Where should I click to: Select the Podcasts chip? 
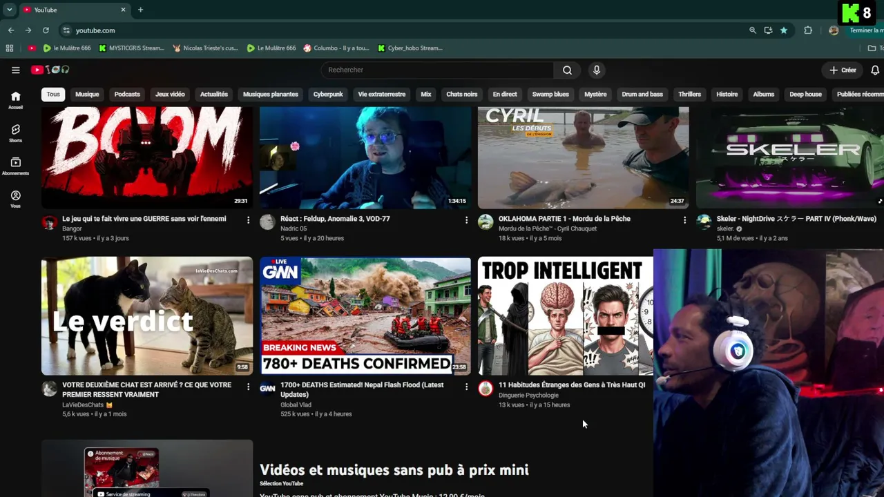127,95
